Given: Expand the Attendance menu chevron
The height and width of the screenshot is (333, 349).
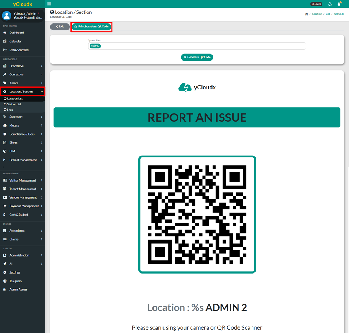Looking at the screenshot, I should coord(42,231).
